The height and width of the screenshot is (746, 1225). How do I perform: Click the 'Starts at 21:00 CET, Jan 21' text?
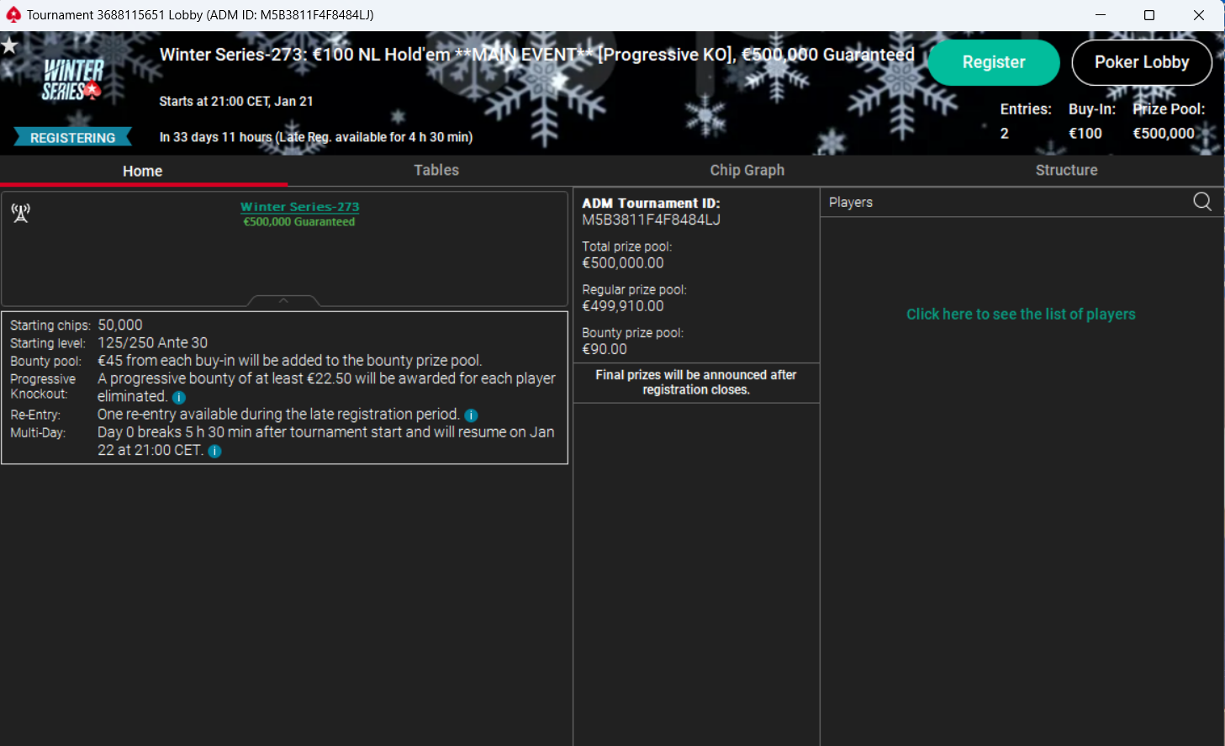tap(236, 101)
